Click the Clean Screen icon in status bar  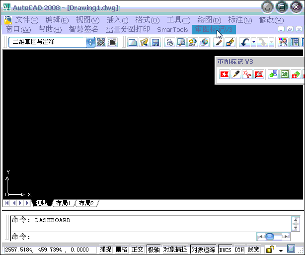(291, 249)
